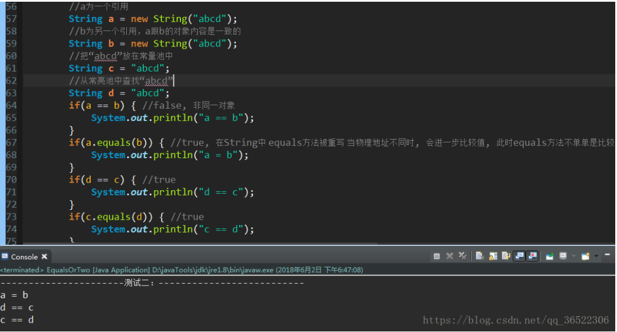617x332 pixels.
Task: Click the Console tab icon
Action: (x=5, y=256)
